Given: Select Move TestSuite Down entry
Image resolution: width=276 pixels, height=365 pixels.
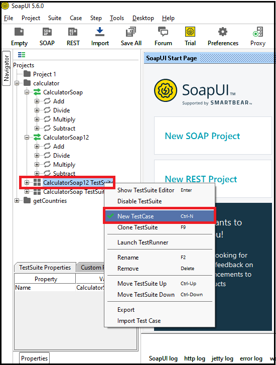Looking at the screenshot, I should pos(159,295).
